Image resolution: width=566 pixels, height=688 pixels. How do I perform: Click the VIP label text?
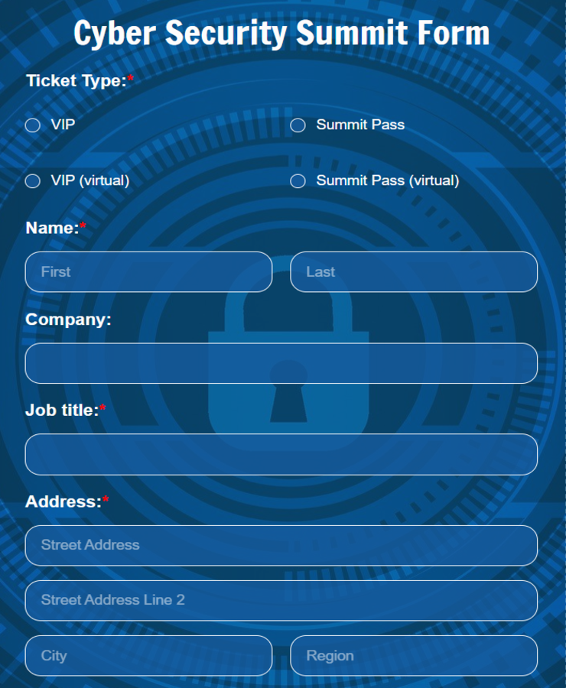point(61,125)
